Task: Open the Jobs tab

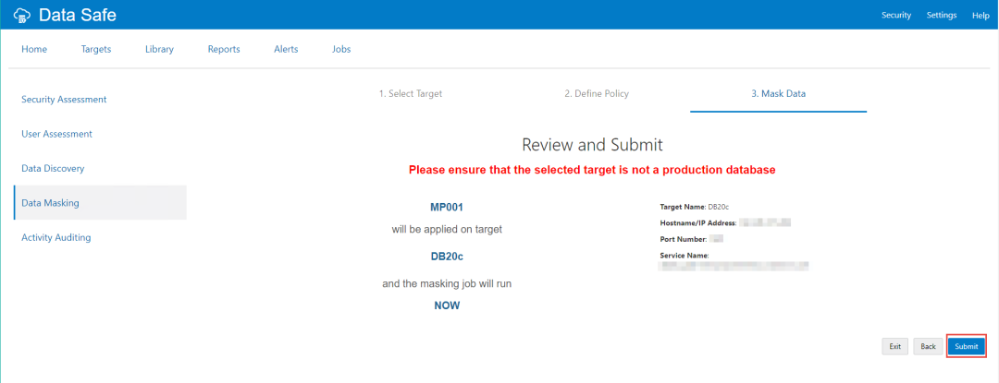Action: 341,49
